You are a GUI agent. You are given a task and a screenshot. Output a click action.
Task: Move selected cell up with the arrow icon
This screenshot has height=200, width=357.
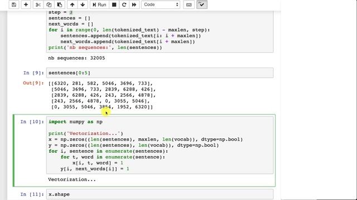(72, 4)
